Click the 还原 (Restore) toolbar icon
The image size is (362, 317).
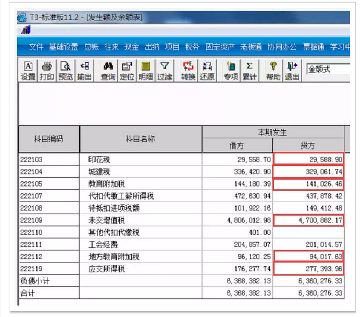pyautogui.click(x=207, y=71)
